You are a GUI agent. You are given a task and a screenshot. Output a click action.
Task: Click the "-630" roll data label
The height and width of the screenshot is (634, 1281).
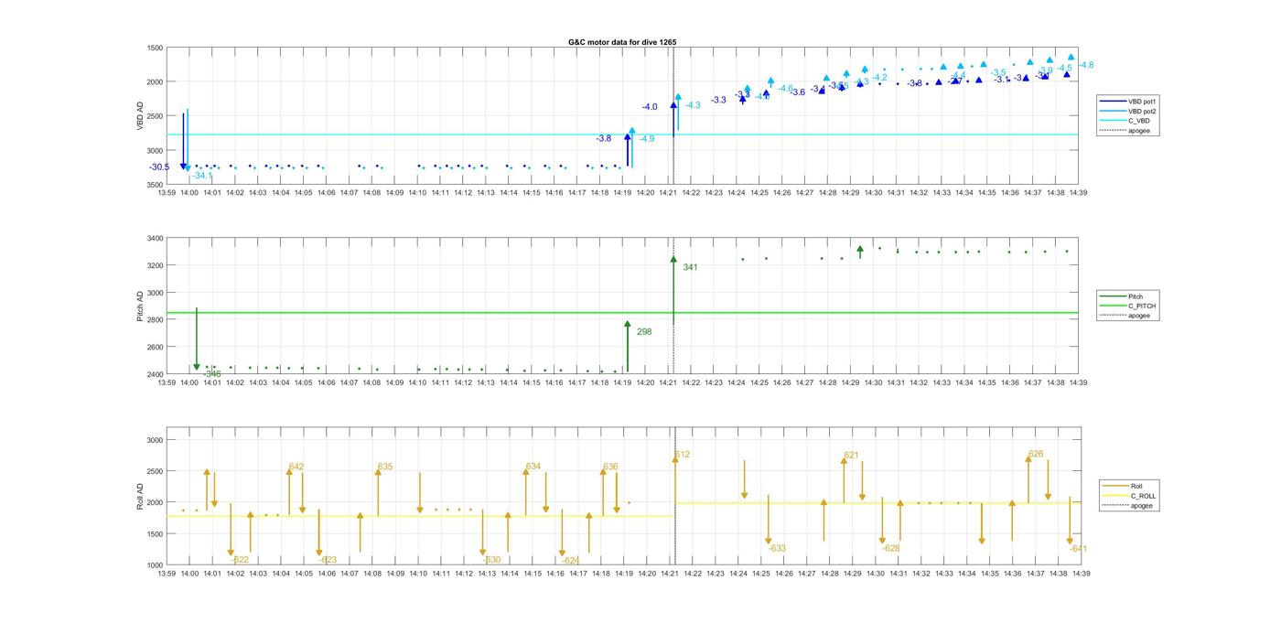492,560
